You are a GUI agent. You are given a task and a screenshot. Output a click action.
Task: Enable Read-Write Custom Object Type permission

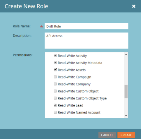point(55,98)
